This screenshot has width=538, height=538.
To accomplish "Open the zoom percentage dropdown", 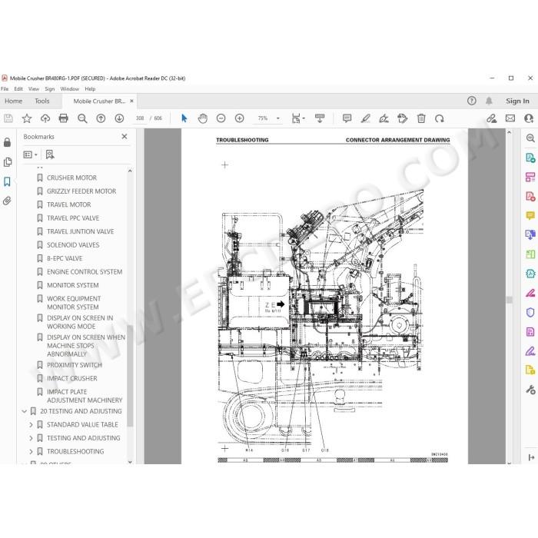I will pos(278,118).
